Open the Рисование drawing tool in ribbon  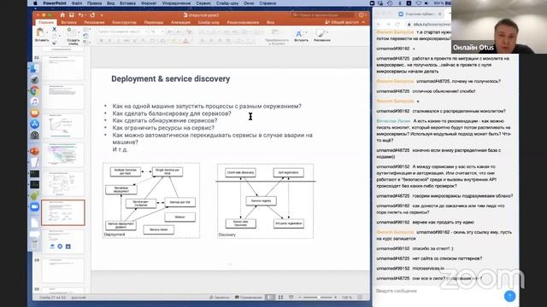[321, 36]
